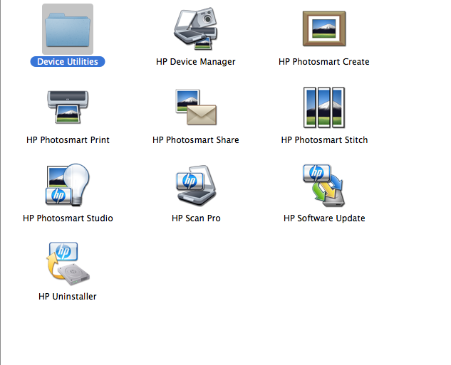
Task: Choose HP Photosmart Studio lightbulb icon
Action: (68, 185)
